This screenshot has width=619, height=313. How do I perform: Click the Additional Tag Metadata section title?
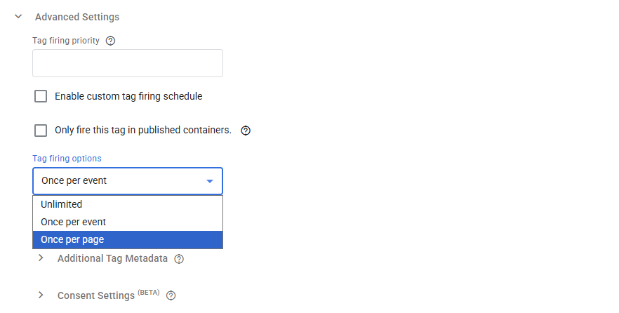tap(112, 258)
